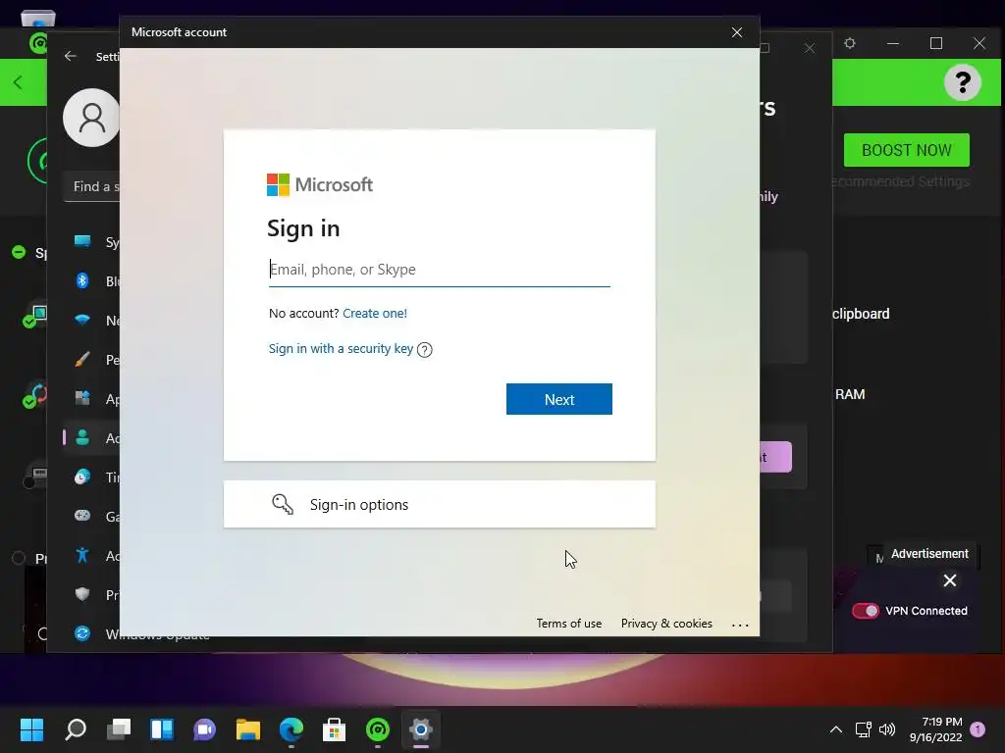This screenshot has height=753, width=1005.
Task: Open Microsoft Store from taskbar
Action: click(x=334, y=729)
